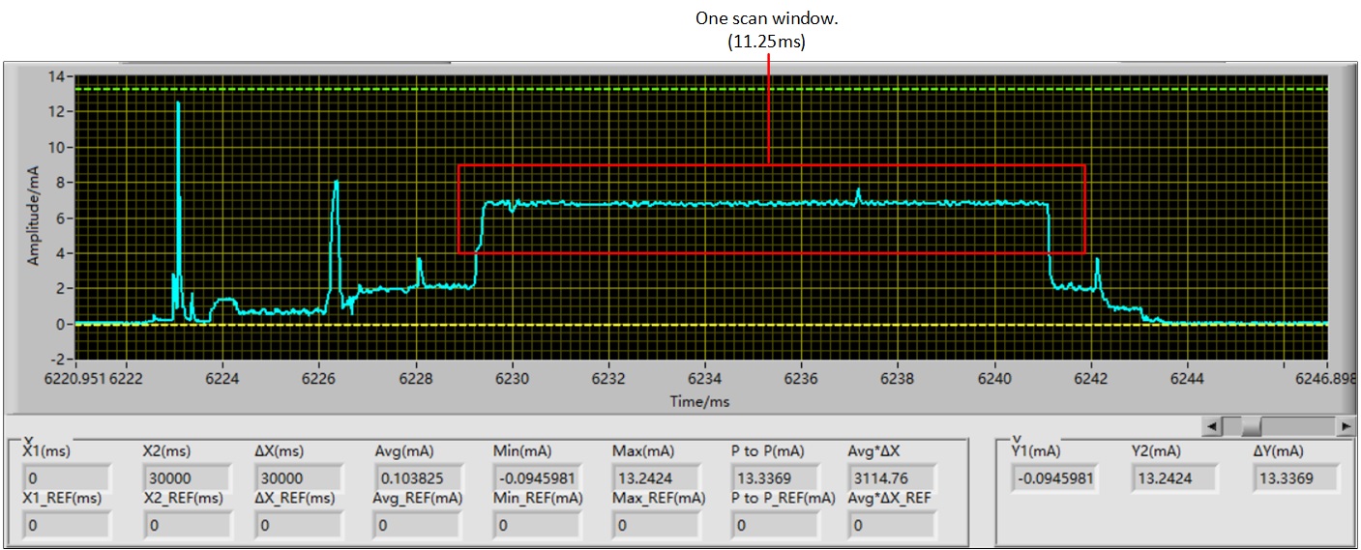Click the Max(mA) field in X panel
This screenshot has width=1361, height=550.
(x=656, y=478)
